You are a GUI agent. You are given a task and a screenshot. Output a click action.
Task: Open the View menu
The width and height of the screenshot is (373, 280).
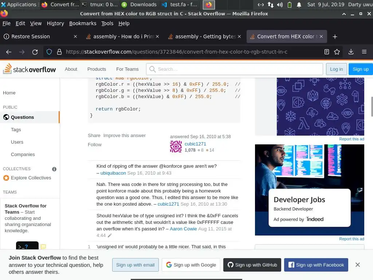click(36, 23)
